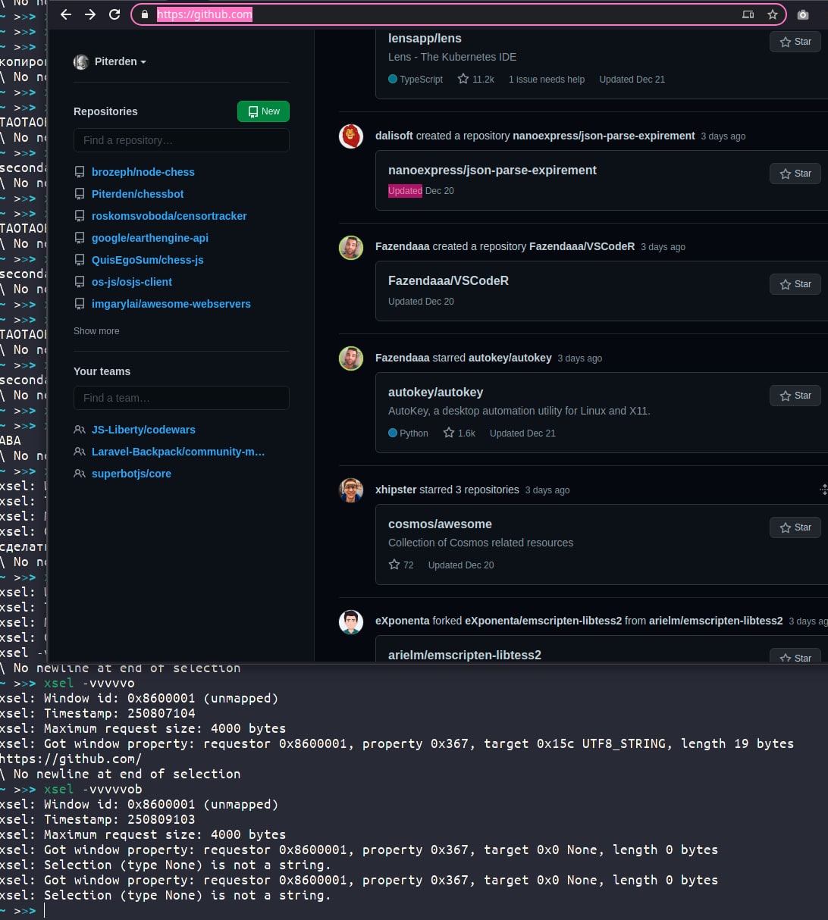
Task: Focus the Find a team search box
Action: coord(181,398)
